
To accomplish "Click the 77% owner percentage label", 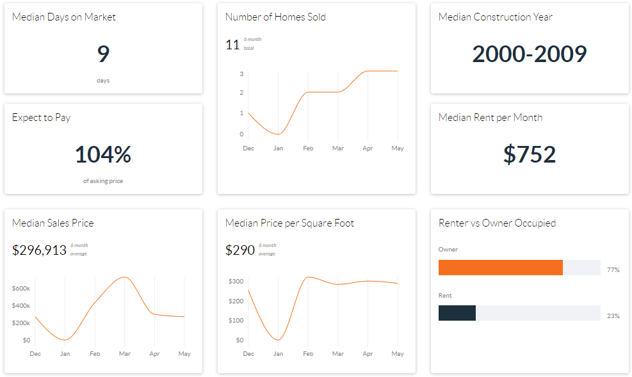I will (613, 270).
